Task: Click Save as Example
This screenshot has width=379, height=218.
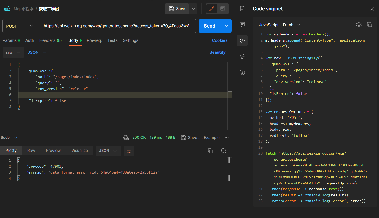Action: pos(200,138)
